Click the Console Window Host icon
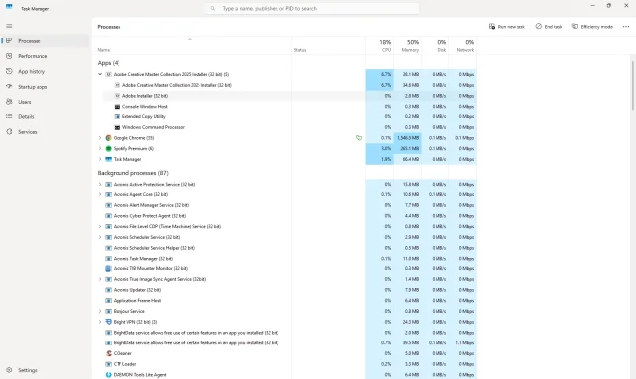Viewport: 636px width, 379px height. pos(118,107)
